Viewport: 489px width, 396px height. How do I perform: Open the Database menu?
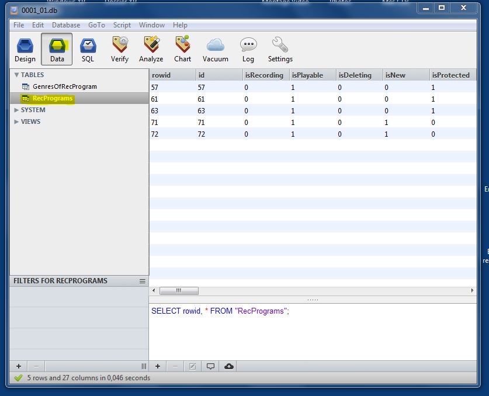[66, 25]
